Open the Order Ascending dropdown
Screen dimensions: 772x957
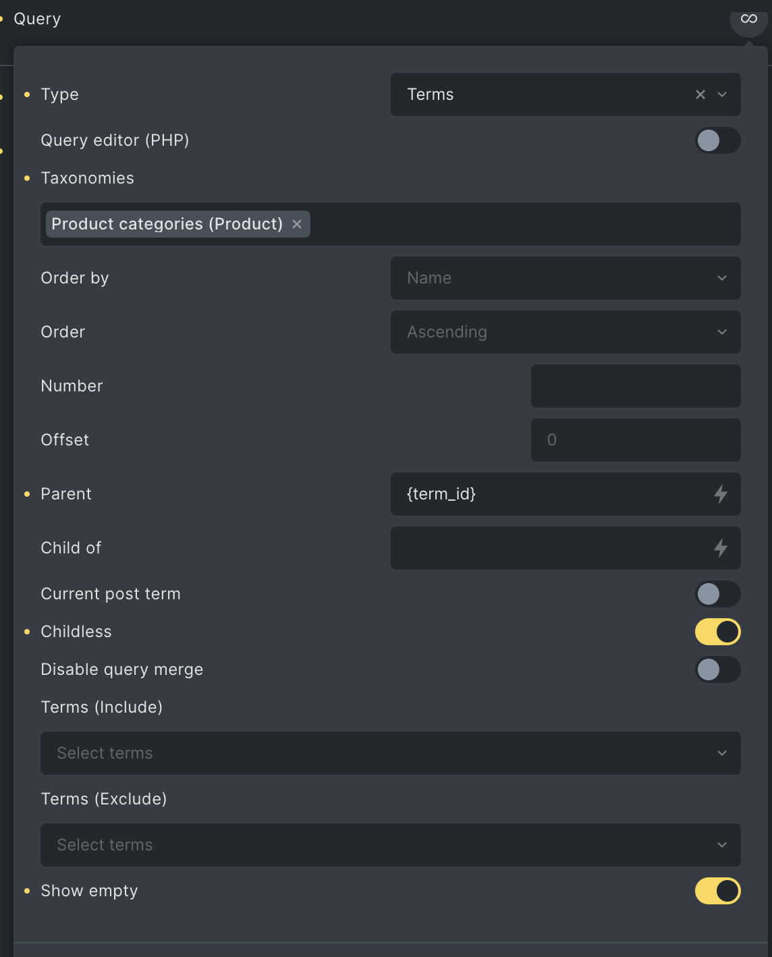pos(566,332)
